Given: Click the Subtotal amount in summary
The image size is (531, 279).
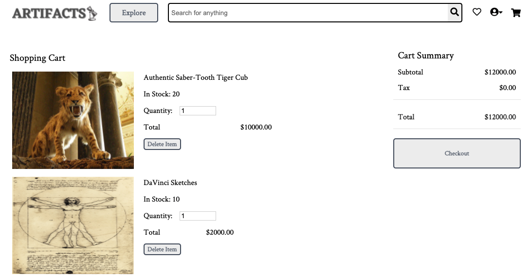Looking at the screenshot, I should pyautogui.click(x=500, y=72).
